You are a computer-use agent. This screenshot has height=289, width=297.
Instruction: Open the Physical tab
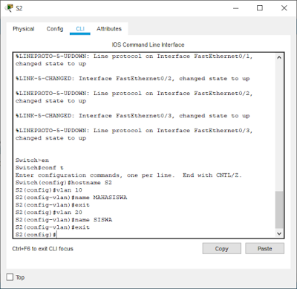pos(24,29)
